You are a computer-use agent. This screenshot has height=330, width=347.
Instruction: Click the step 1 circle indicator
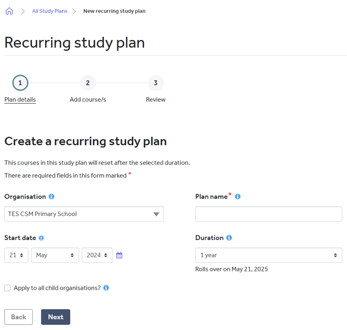20,82
